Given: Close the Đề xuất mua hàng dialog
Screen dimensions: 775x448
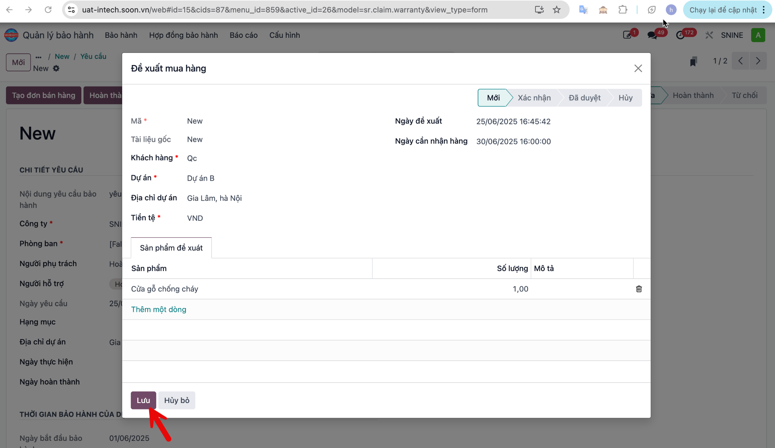Looking at the screenshot, I should (x=638, y=68).
